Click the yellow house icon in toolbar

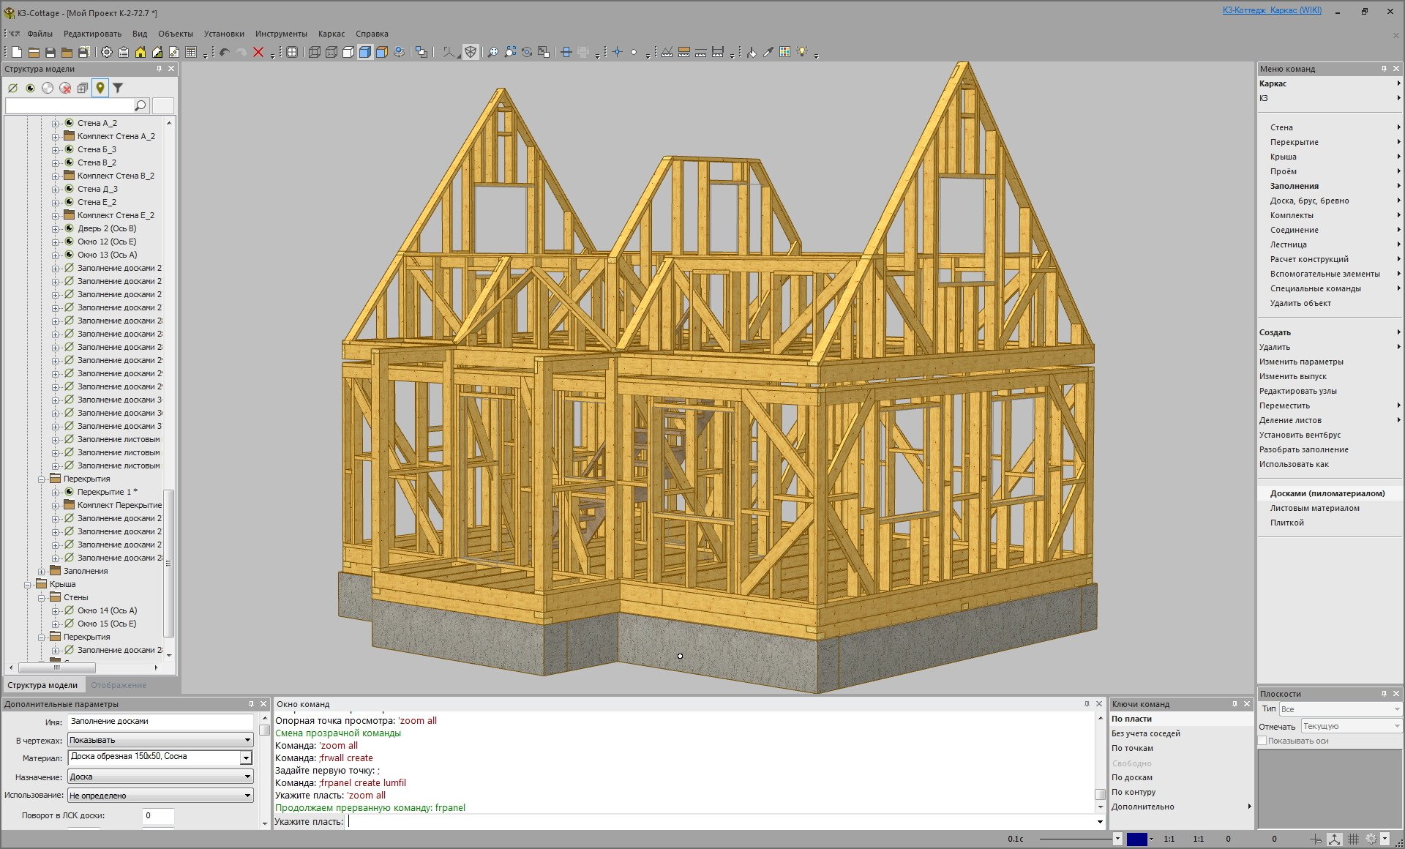140,52
